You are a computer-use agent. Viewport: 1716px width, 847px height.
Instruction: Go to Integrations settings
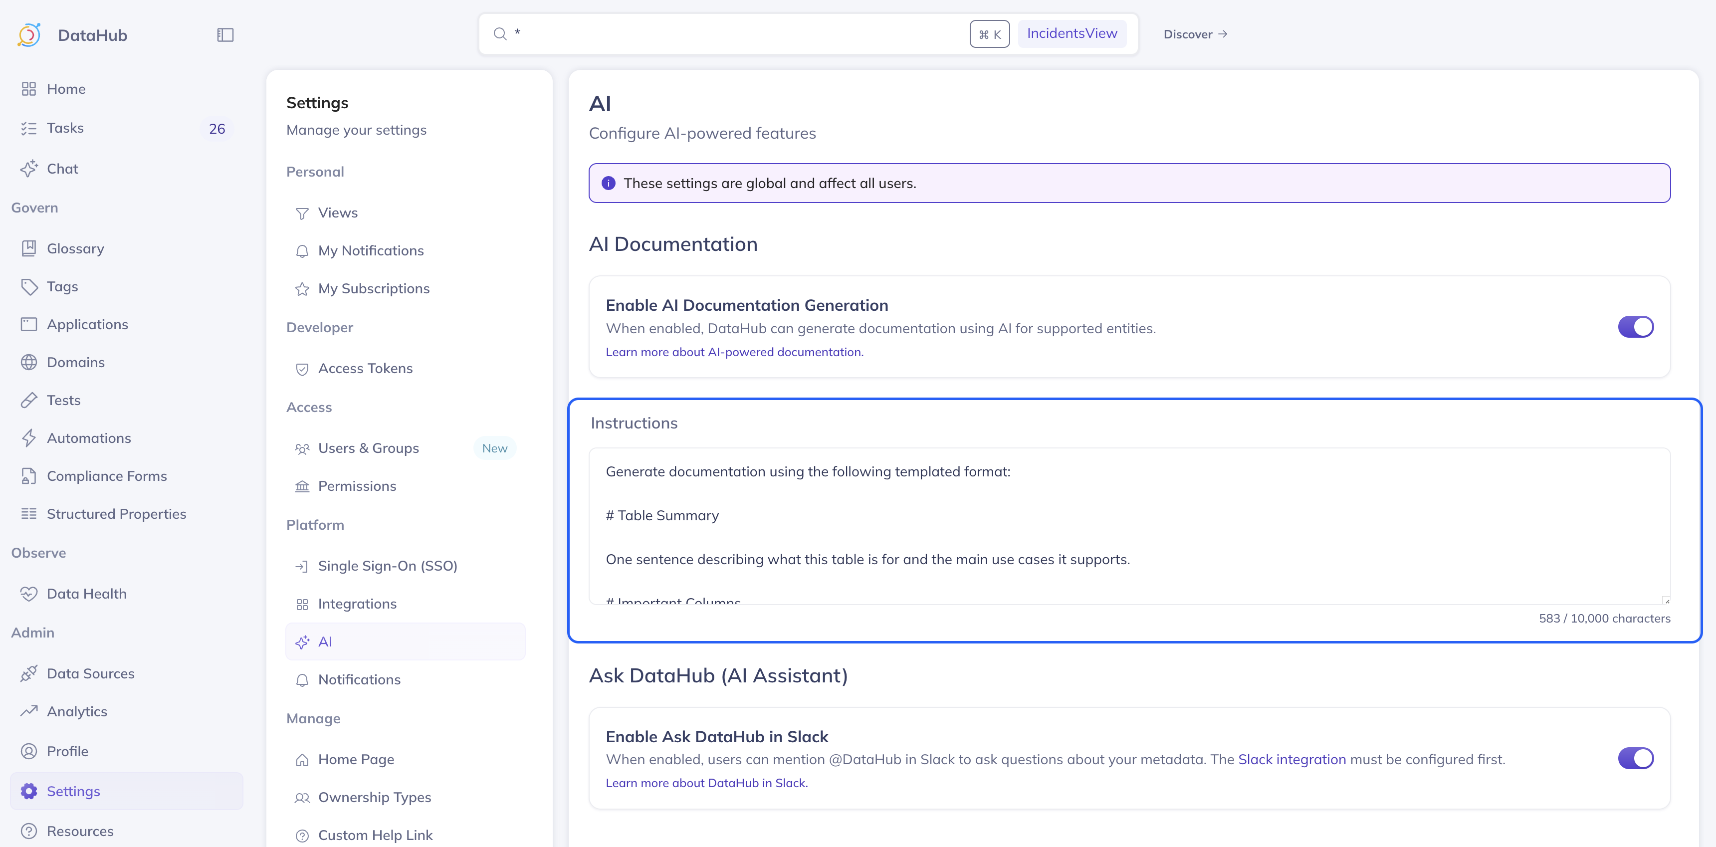pyautogui.click(x=357, y=604)
